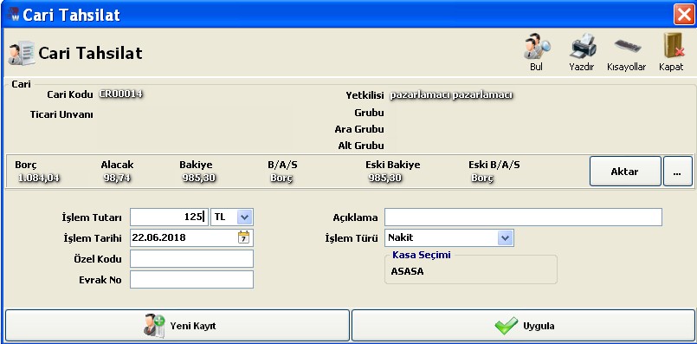Image resolution: width=697 pixels, height=344 pixels.
Task: Click the İşlem Tutarı amount field
Action: 169,217
